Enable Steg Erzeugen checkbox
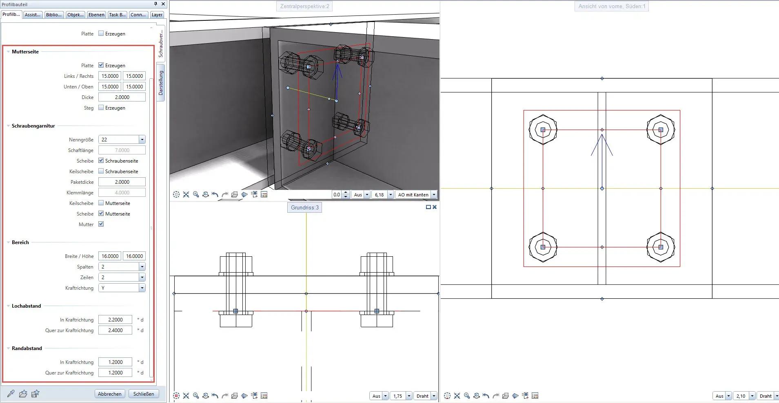779x403 pixels. pos(101,108)
